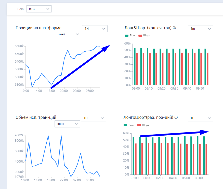
Task: Click the 09:00 green bar in кол. сч-тов chart
Action: 135,67
